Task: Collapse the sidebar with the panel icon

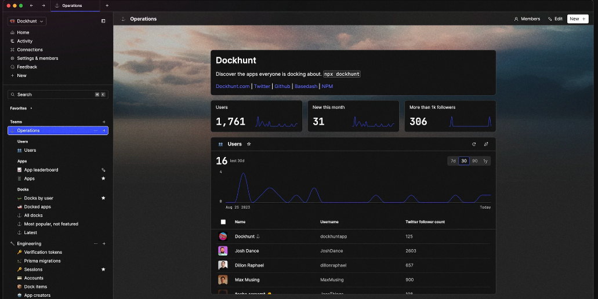Action: click(103, 21)
